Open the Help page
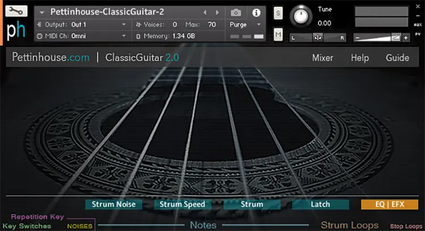Image resolution: width=425 pixels, height=231 pixels. click(x=360, y=58)
